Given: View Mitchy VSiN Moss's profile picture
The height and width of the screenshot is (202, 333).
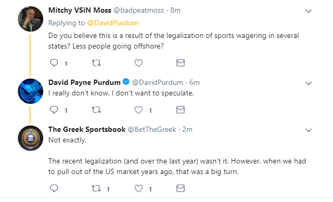Looking at the screenshot, I should tap(31, 19).
